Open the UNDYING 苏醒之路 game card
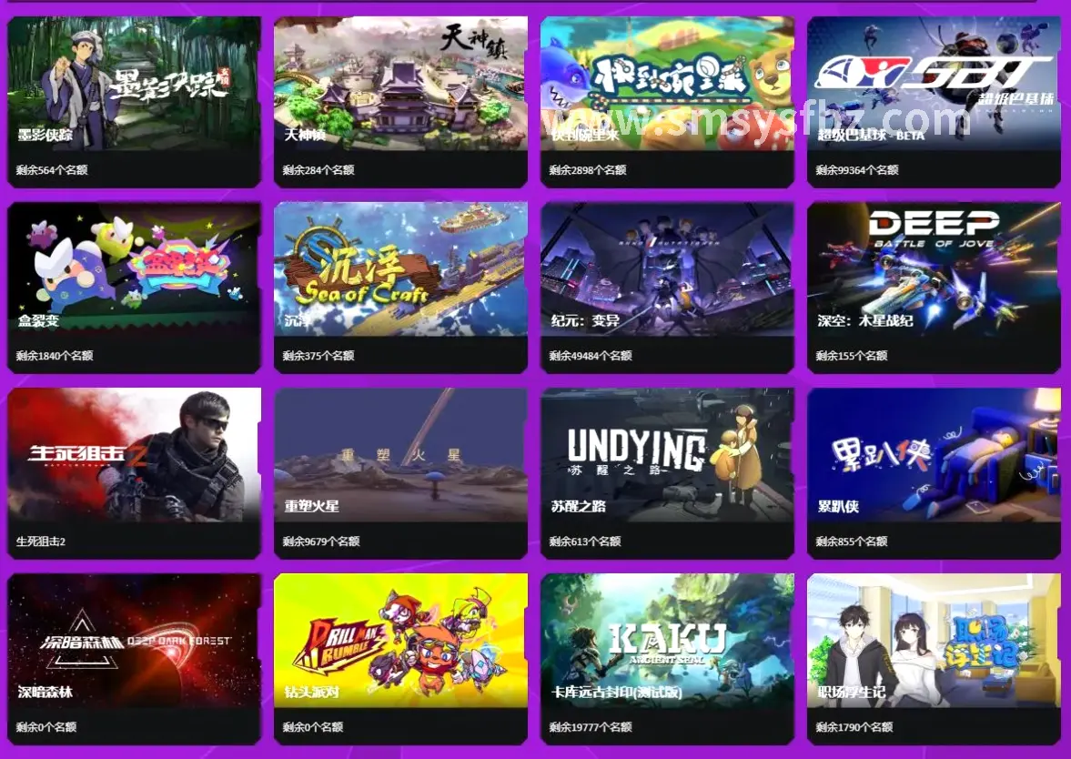The width and height of the screenshot is (1071, 759). [667, 473]
